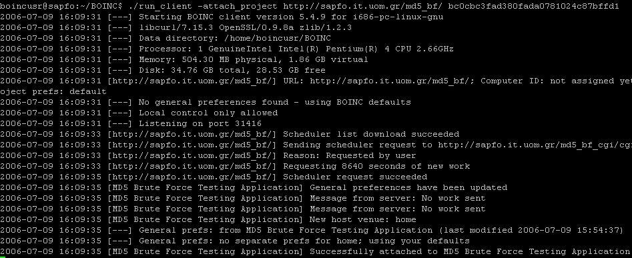
Task: Click the Memory 504.30 MB physical line
Action: point(253,59)
